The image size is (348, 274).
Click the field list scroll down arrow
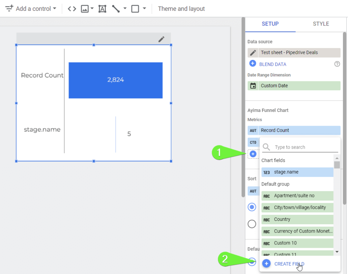coord(337,252)
